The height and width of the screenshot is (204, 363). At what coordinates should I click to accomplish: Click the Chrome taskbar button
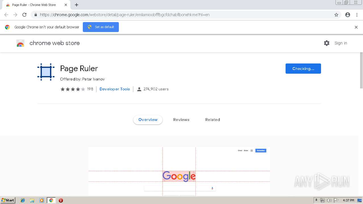pyautogui.click(x=51, y=200)
